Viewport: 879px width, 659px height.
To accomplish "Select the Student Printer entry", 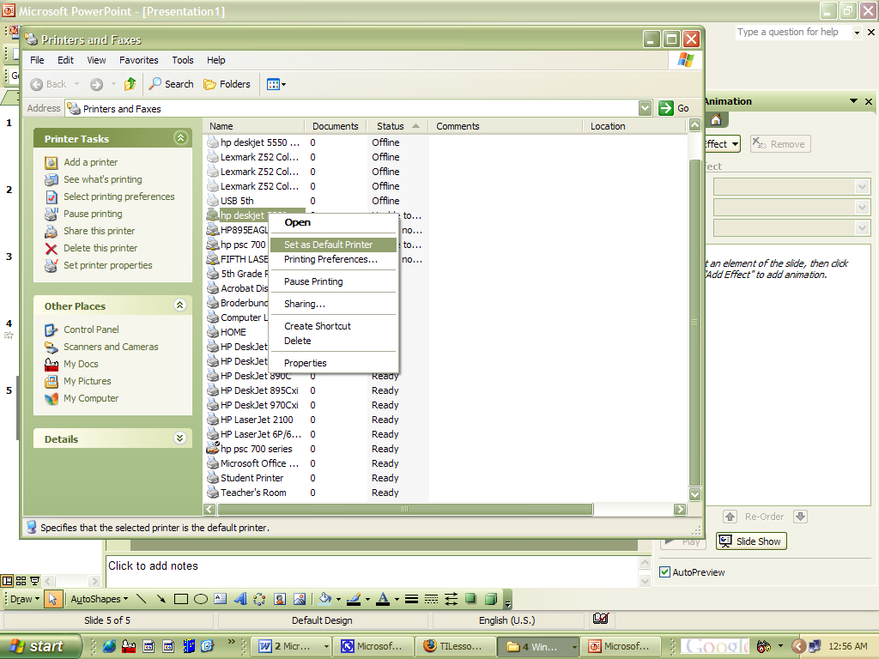I will (252, 478).
